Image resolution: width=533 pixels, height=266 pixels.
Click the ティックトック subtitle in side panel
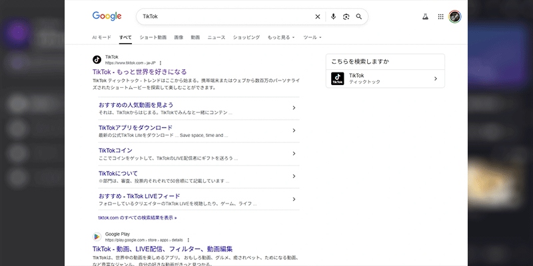[364, 82]
